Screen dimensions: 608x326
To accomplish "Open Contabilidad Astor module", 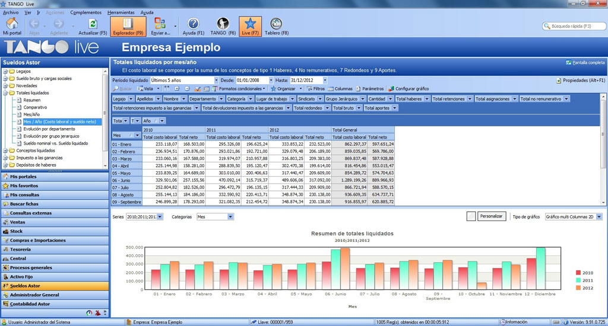I will [x=55, y=304].
